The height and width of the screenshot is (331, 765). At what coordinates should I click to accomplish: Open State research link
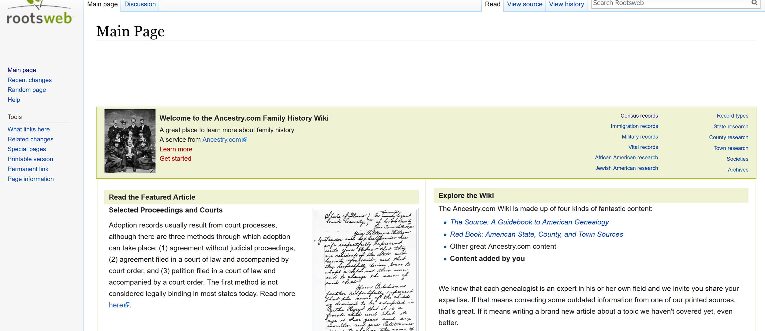pyautogui.click(x=731, y=126)
